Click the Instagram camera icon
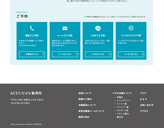This screenshot has height=128, width=164. pyautogui.click(x=131, y=28)
